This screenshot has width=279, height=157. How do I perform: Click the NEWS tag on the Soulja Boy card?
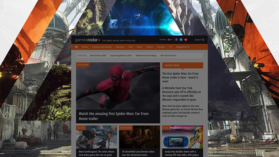(166, 128)
